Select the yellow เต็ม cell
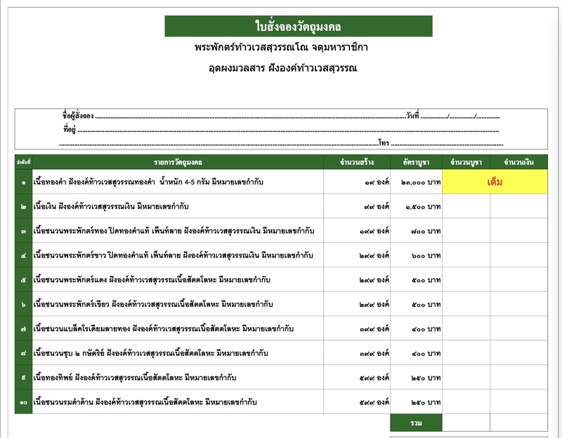Viewport: 562px width, 438px height. 494,182
